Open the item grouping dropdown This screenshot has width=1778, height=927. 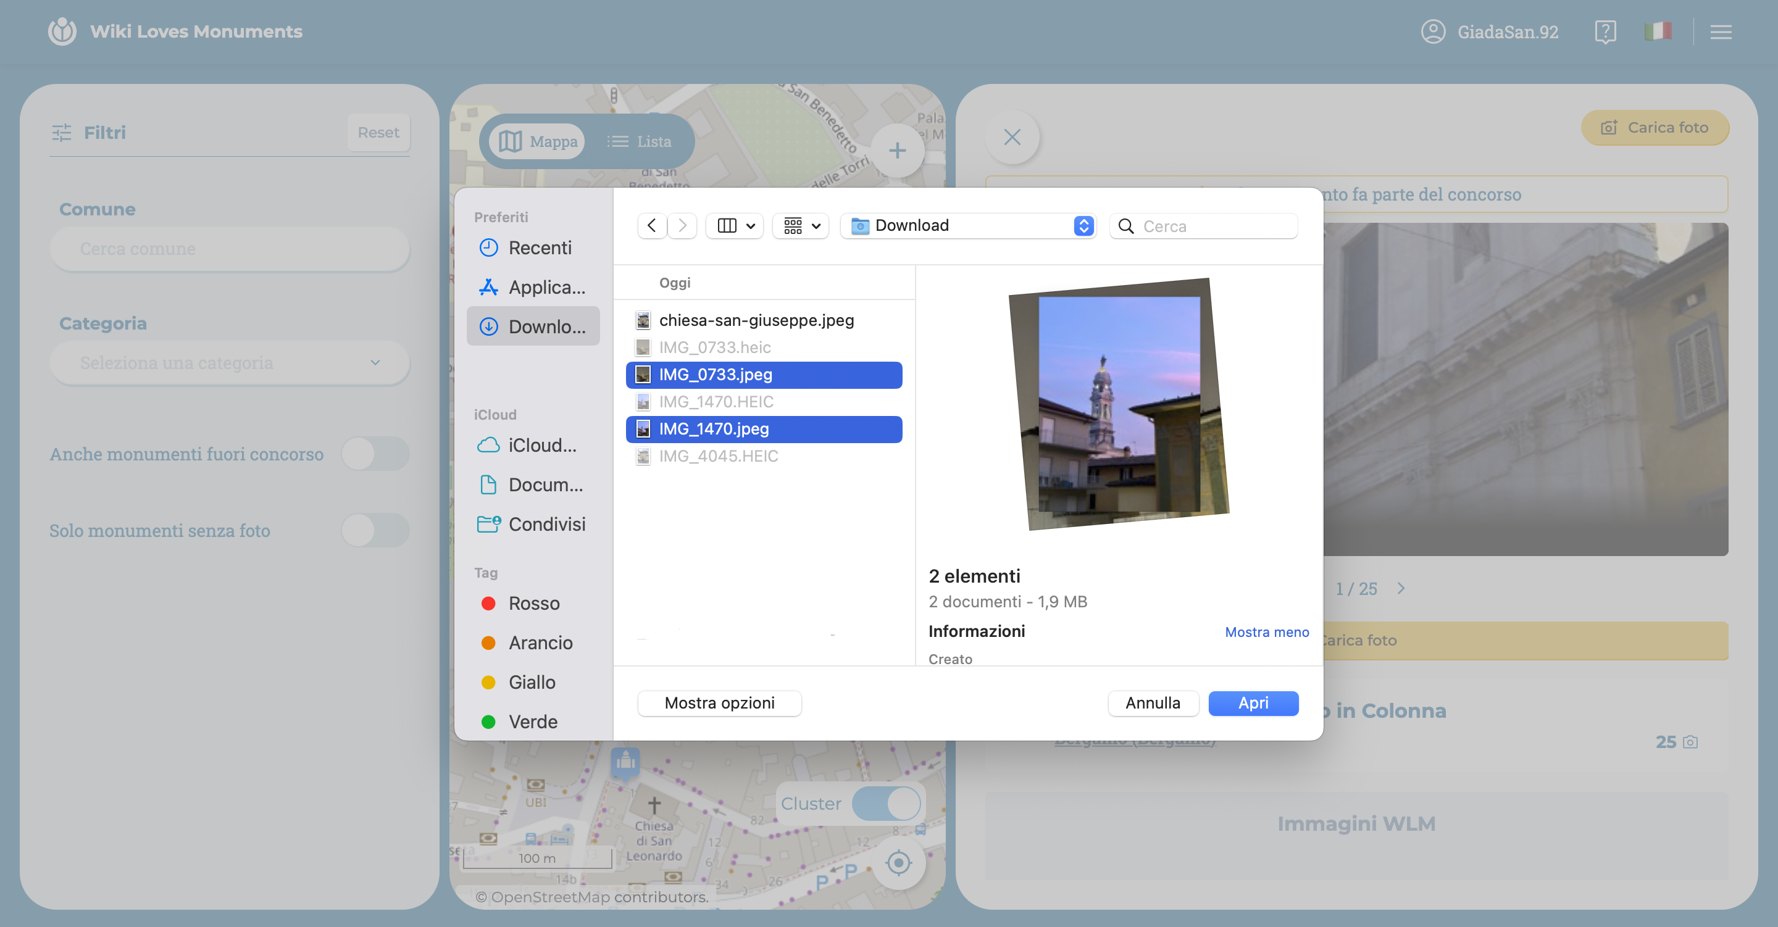[x=801, y=226]
